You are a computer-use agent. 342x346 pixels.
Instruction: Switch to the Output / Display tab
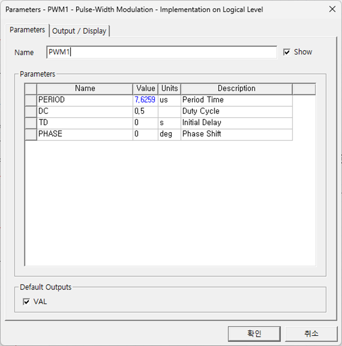point(80,31)
